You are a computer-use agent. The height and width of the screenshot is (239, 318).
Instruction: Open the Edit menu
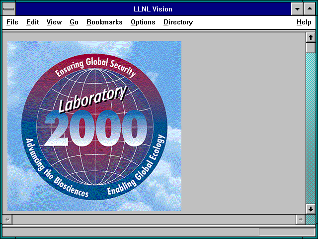[x=32, y=22]
